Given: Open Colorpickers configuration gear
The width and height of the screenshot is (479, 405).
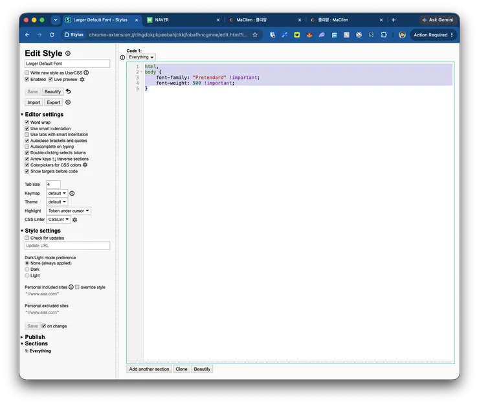Looking at the screenshot, I should tap(85, 165).
